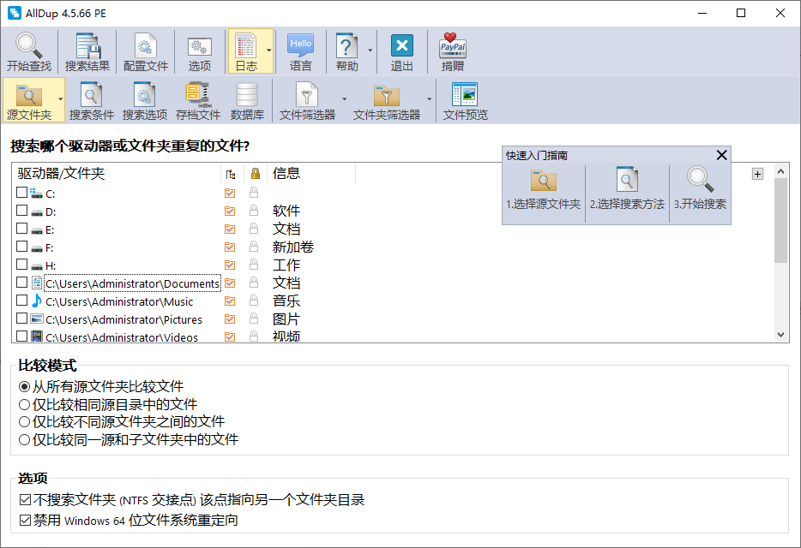Screen dimensions: 801x548
Task: Open the 文件筛选器 tab
Action: tap(307, 100)
